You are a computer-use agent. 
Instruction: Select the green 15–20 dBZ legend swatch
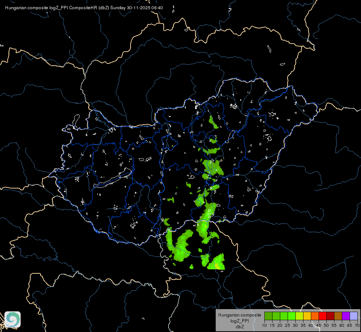tap(276, 316)
